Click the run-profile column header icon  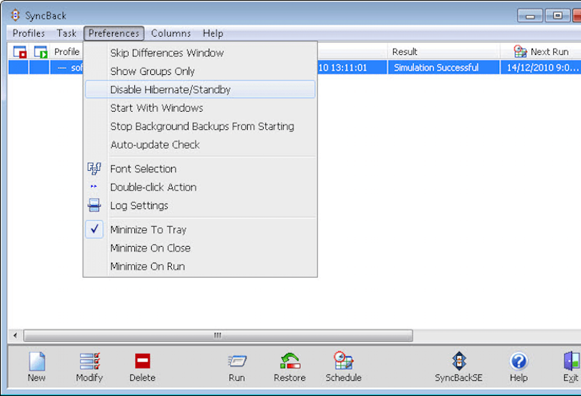tap(40, 52)
